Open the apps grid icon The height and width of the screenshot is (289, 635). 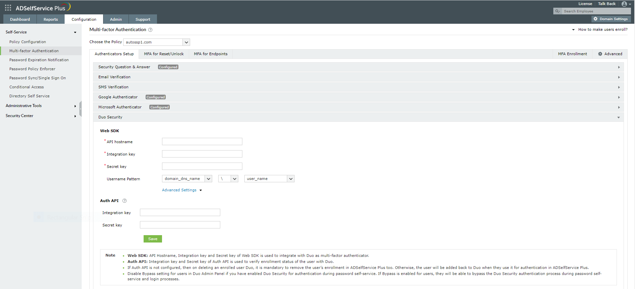[x=8, y=7]
